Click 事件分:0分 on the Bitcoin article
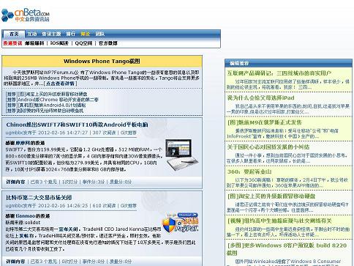The image size is (354, 266). (x=94, y=262)
